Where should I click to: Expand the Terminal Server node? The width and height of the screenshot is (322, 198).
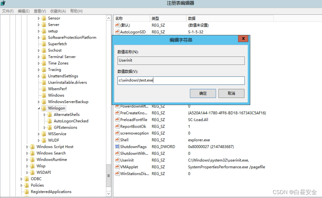point(39,57)
